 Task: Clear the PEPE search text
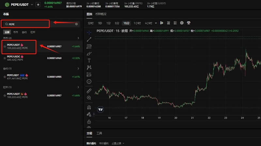pyautogui.click(x=77, y=24)
